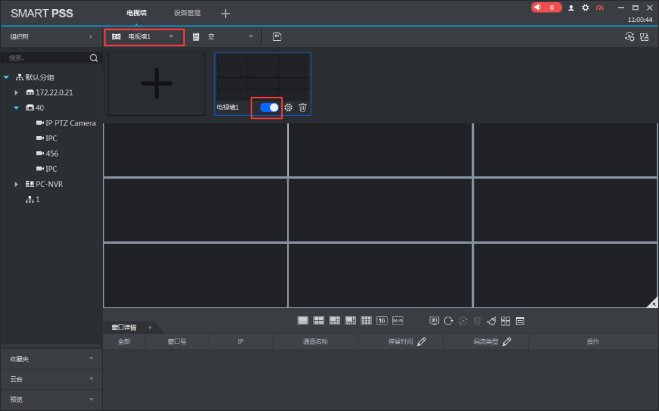Open the 电视墙1 dropdown selector
Screen dimensions: 659x411
(x=144, y=37)
